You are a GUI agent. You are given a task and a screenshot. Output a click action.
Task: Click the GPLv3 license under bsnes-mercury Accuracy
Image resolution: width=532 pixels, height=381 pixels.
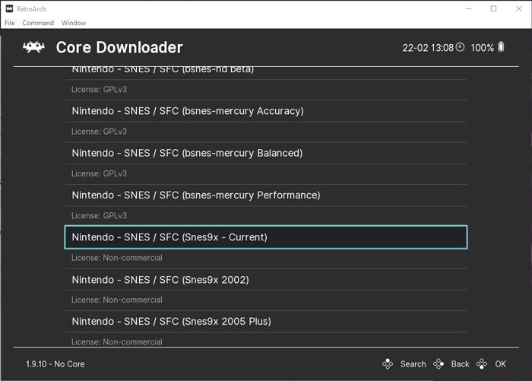[x=99, y=132]
